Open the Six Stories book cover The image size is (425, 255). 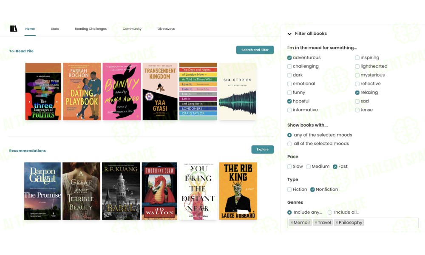238,92
